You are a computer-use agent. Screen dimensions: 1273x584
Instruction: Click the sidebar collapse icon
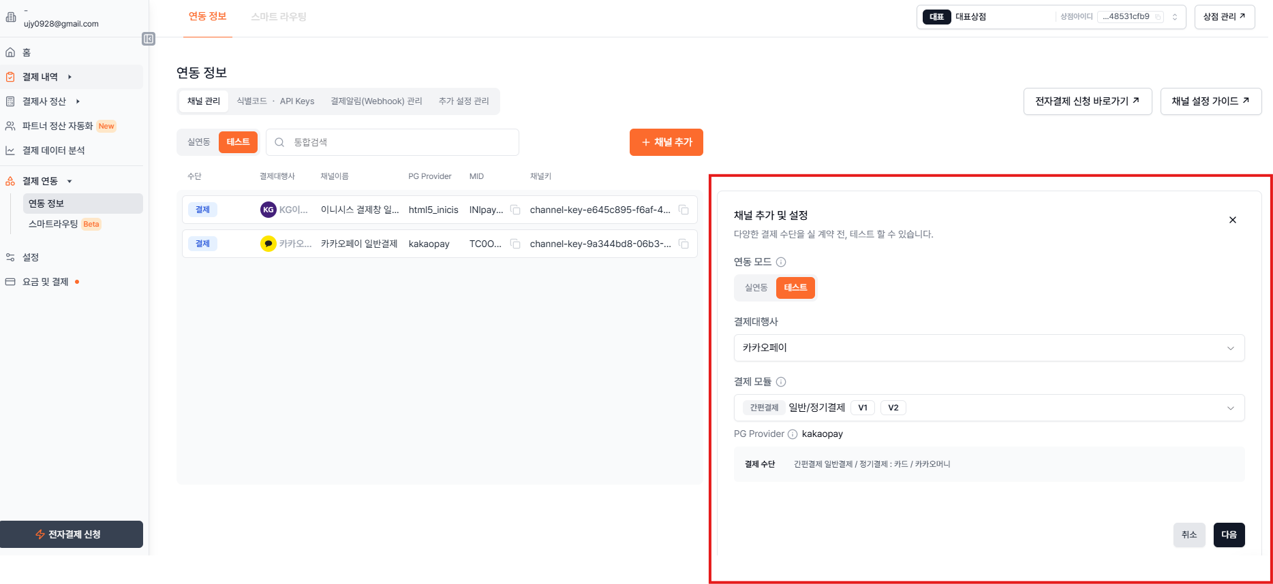149,39
